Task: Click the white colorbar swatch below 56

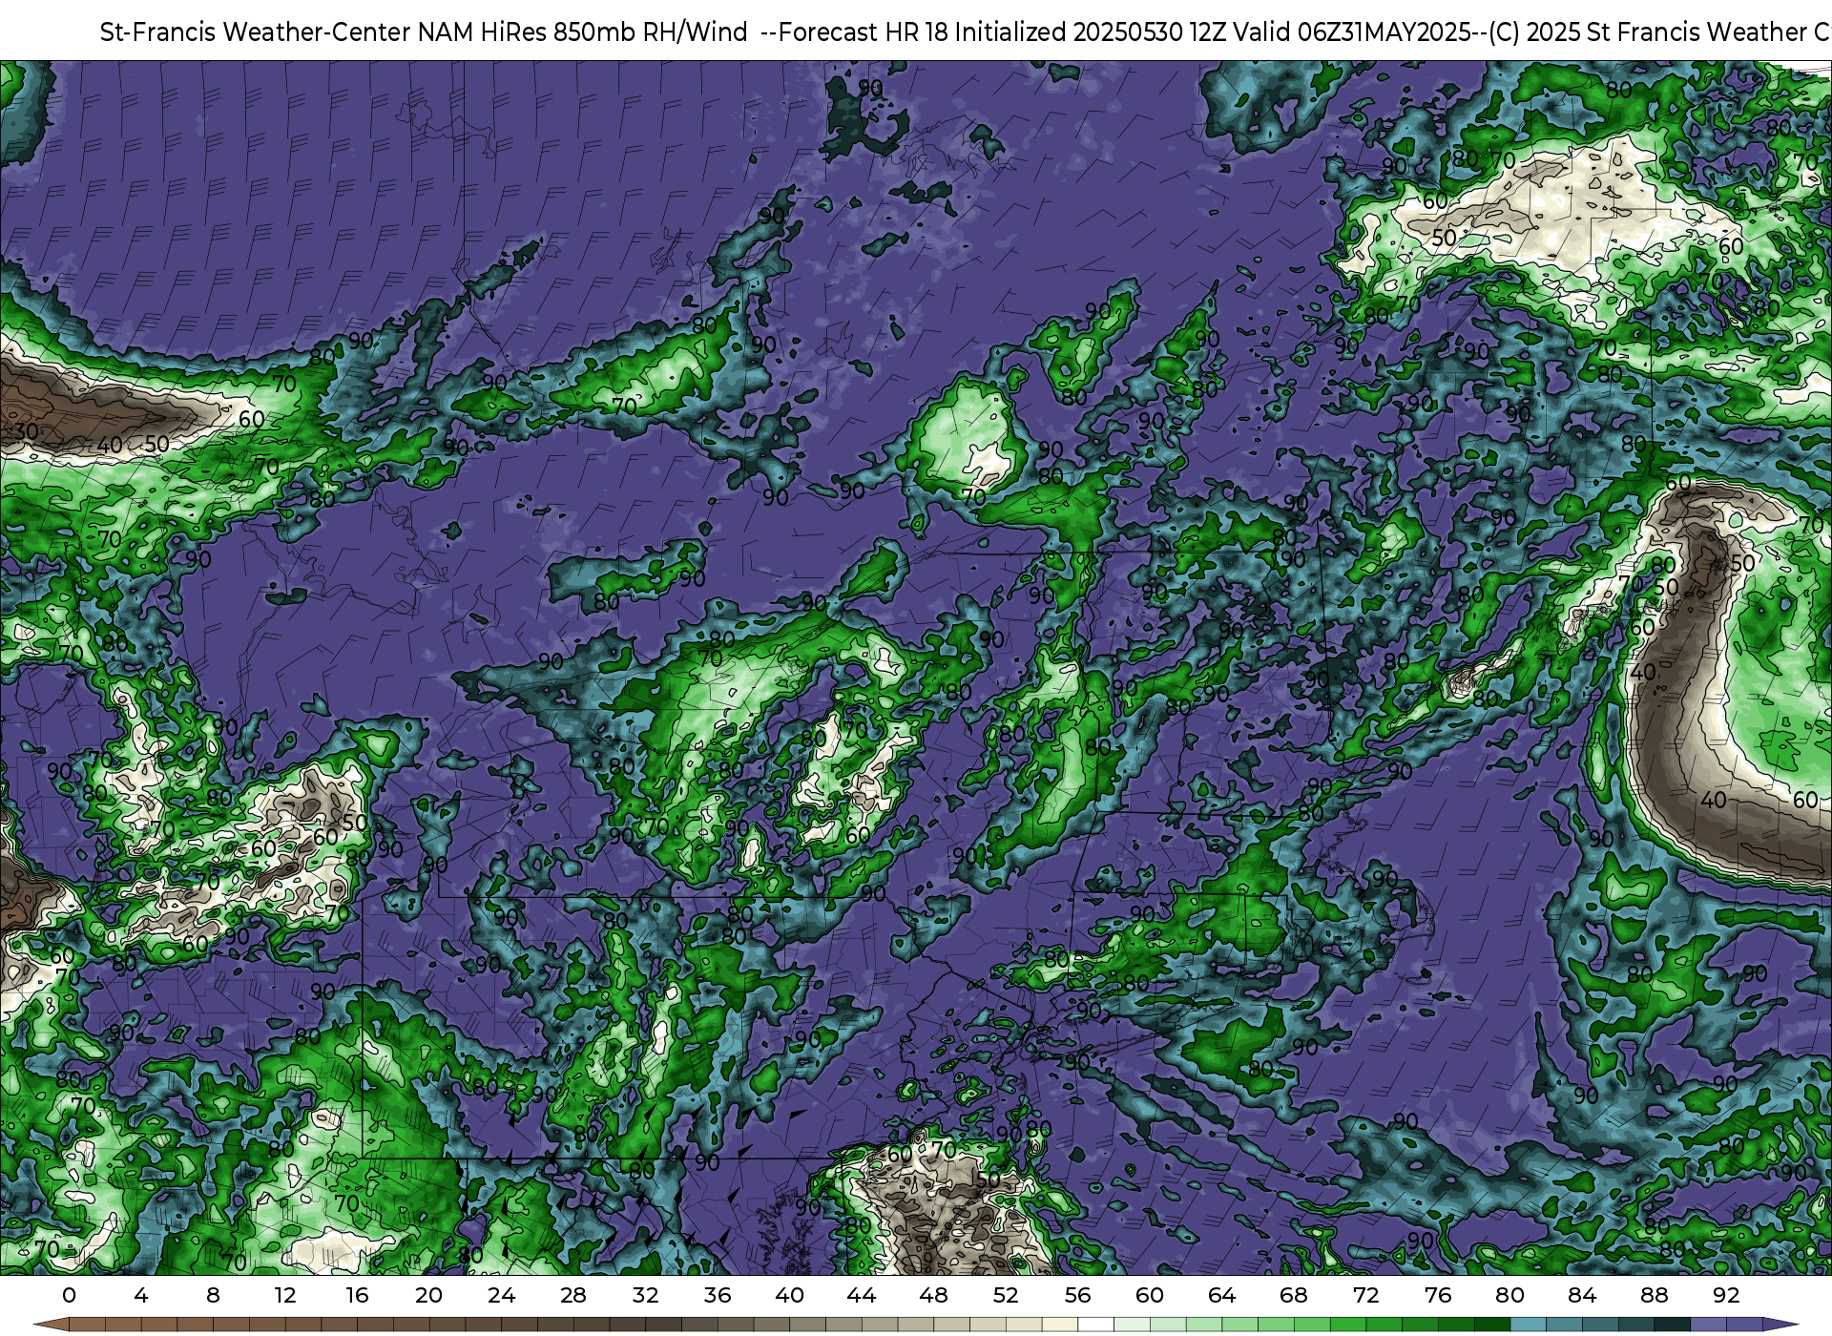Action: [1095, 1325]
